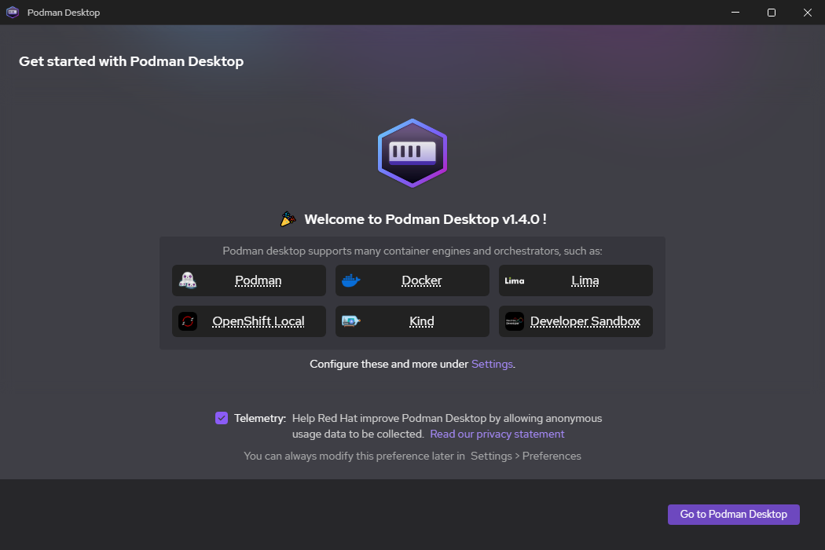This screenshot has width=825, height=550.
Task: Open the Podman engine link
Action: pos(258,280)
